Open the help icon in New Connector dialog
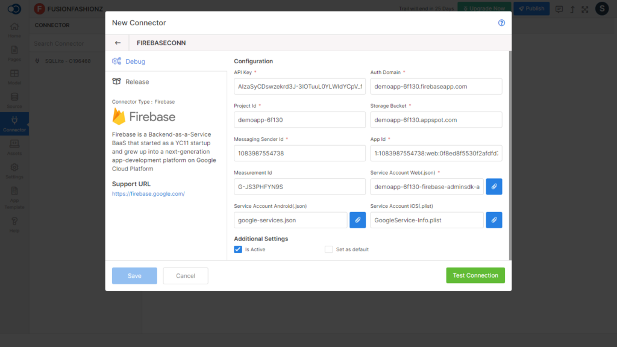Image resolution: width=617 pixels, height=347 pixels. coord(501,23)
